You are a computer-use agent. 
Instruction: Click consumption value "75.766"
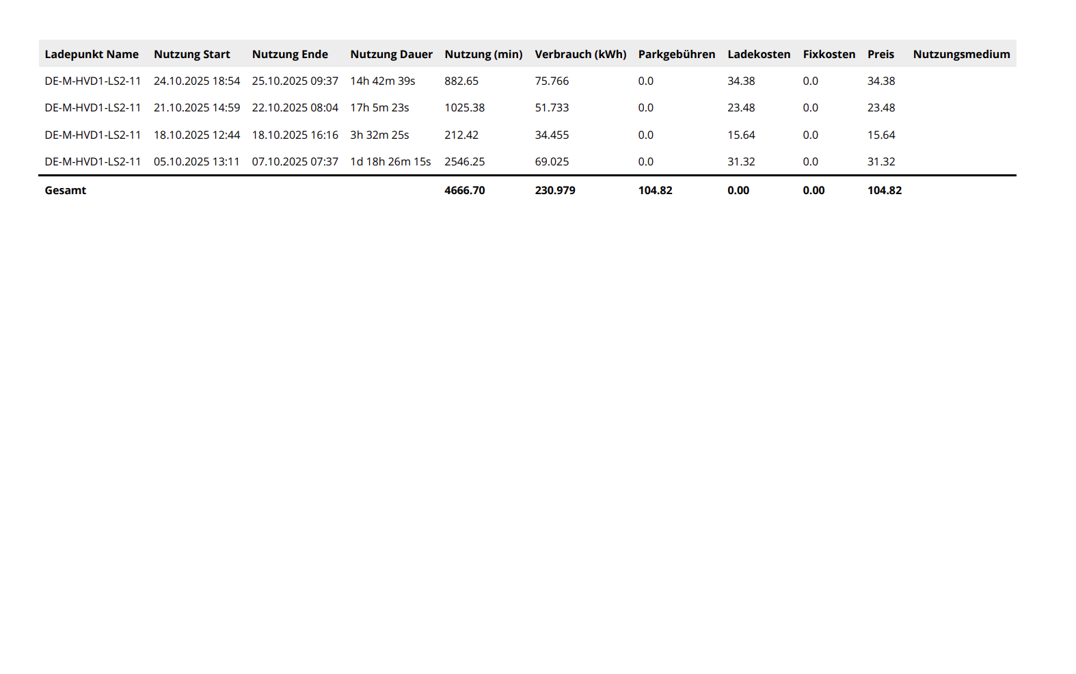[x=552, y=81]
